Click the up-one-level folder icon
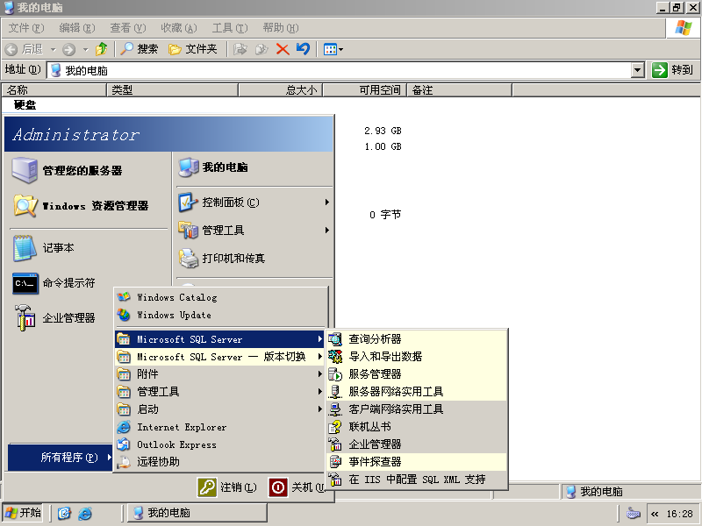The image size is (702, 526). (x=102, y=49)
